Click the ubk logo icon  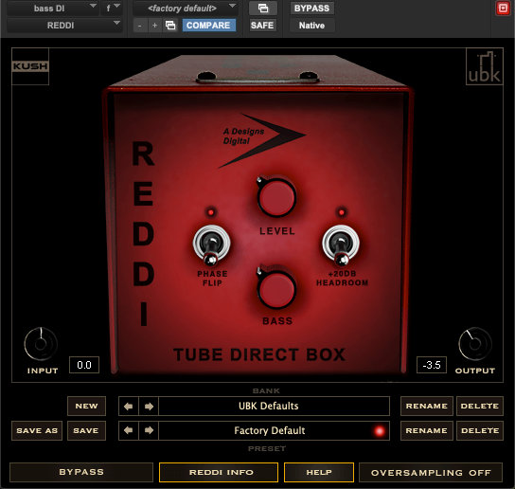tap(484, 66)
